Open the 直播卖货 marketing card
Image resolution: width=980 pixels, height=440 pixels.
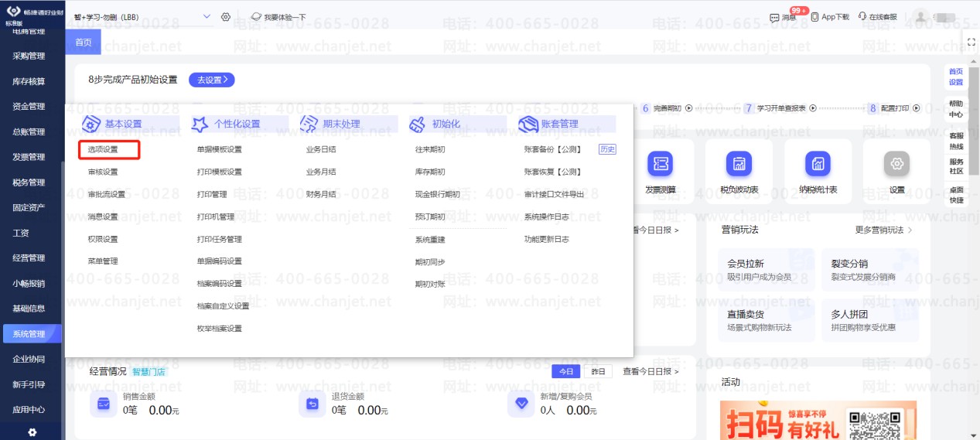(x=766, y=320)
